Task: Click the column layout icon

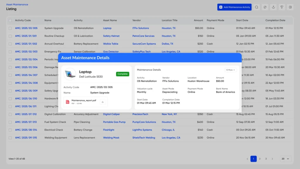Action: (290, 7)
